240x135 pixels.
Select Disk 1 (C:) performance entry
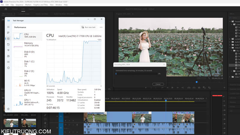(x=27, y=64)
